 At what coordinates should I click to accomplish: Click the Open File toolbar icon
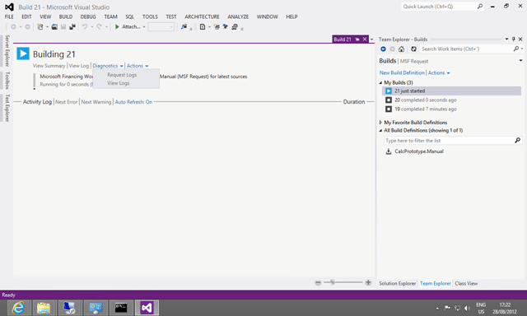point(54,27)
